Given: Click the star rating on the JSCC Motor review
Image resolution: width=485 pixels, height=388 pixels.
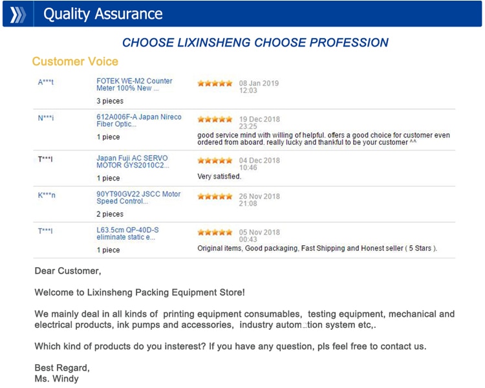Looking at the screenshot, I should 215,196.
